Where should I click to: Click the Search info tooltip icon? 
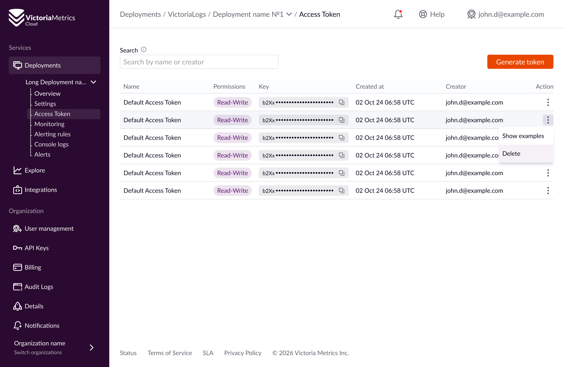pyautogui.click(x=144, y=50)
